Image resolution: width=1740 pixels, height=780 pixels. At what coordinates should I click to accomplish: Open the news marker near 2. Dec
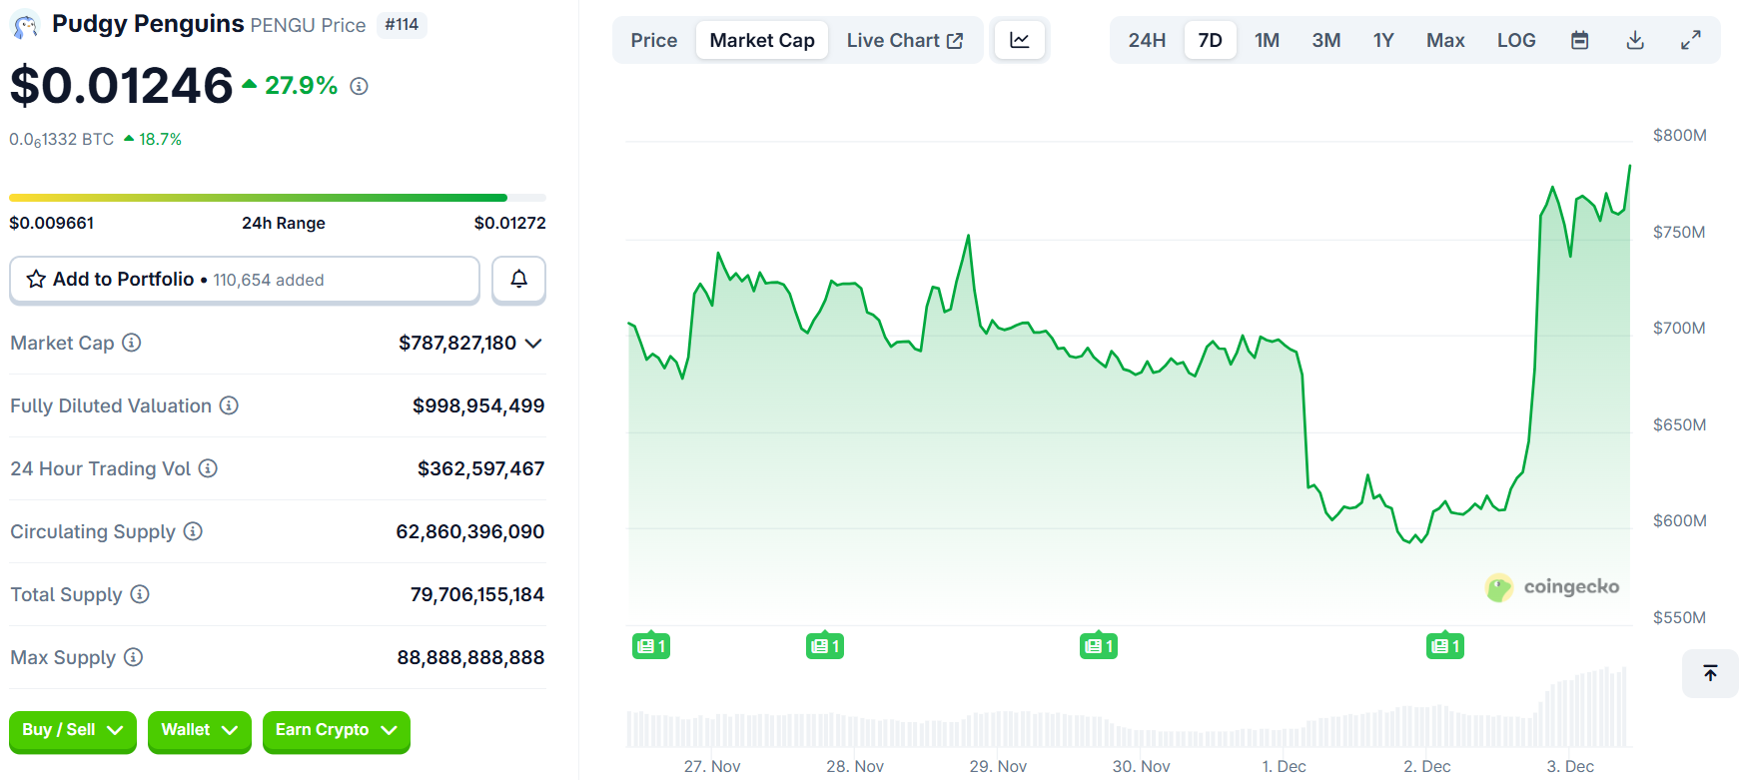point(1444,646)
